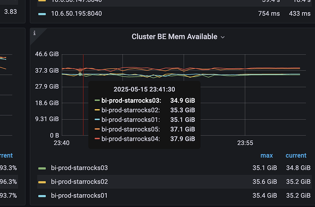Toggle the bi-prod-starrocks02 series visibility
Viewport: 315px width, 207px height.
click(x=79, y=182)
